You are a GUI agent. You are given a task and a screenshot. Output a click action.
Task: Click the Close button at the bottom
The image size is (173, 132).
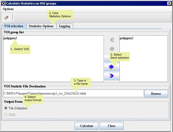[111, 126]
